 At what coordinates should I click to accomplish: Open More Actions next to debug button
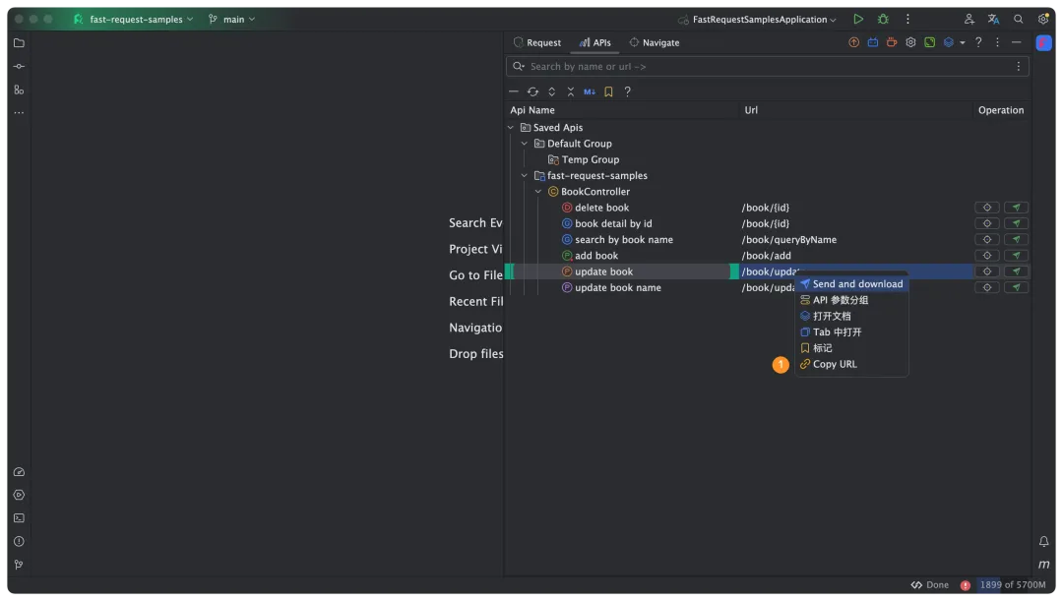coord(907,19)
